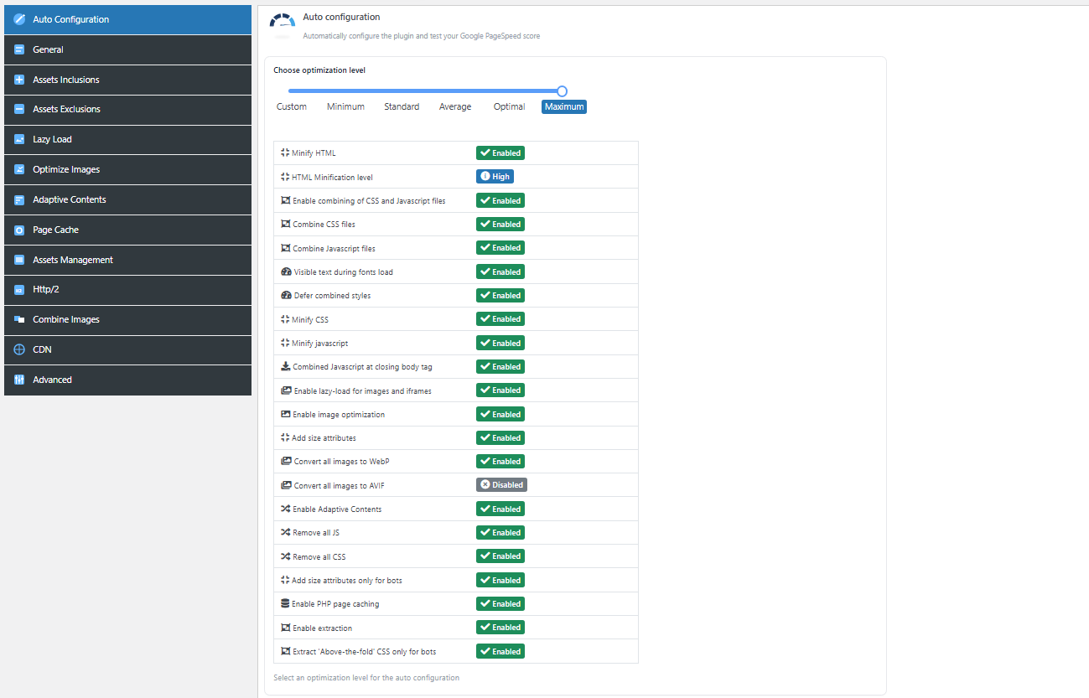Open CDN settings via the globe icon
This screenshot has height=698, width=1089.
18,349
